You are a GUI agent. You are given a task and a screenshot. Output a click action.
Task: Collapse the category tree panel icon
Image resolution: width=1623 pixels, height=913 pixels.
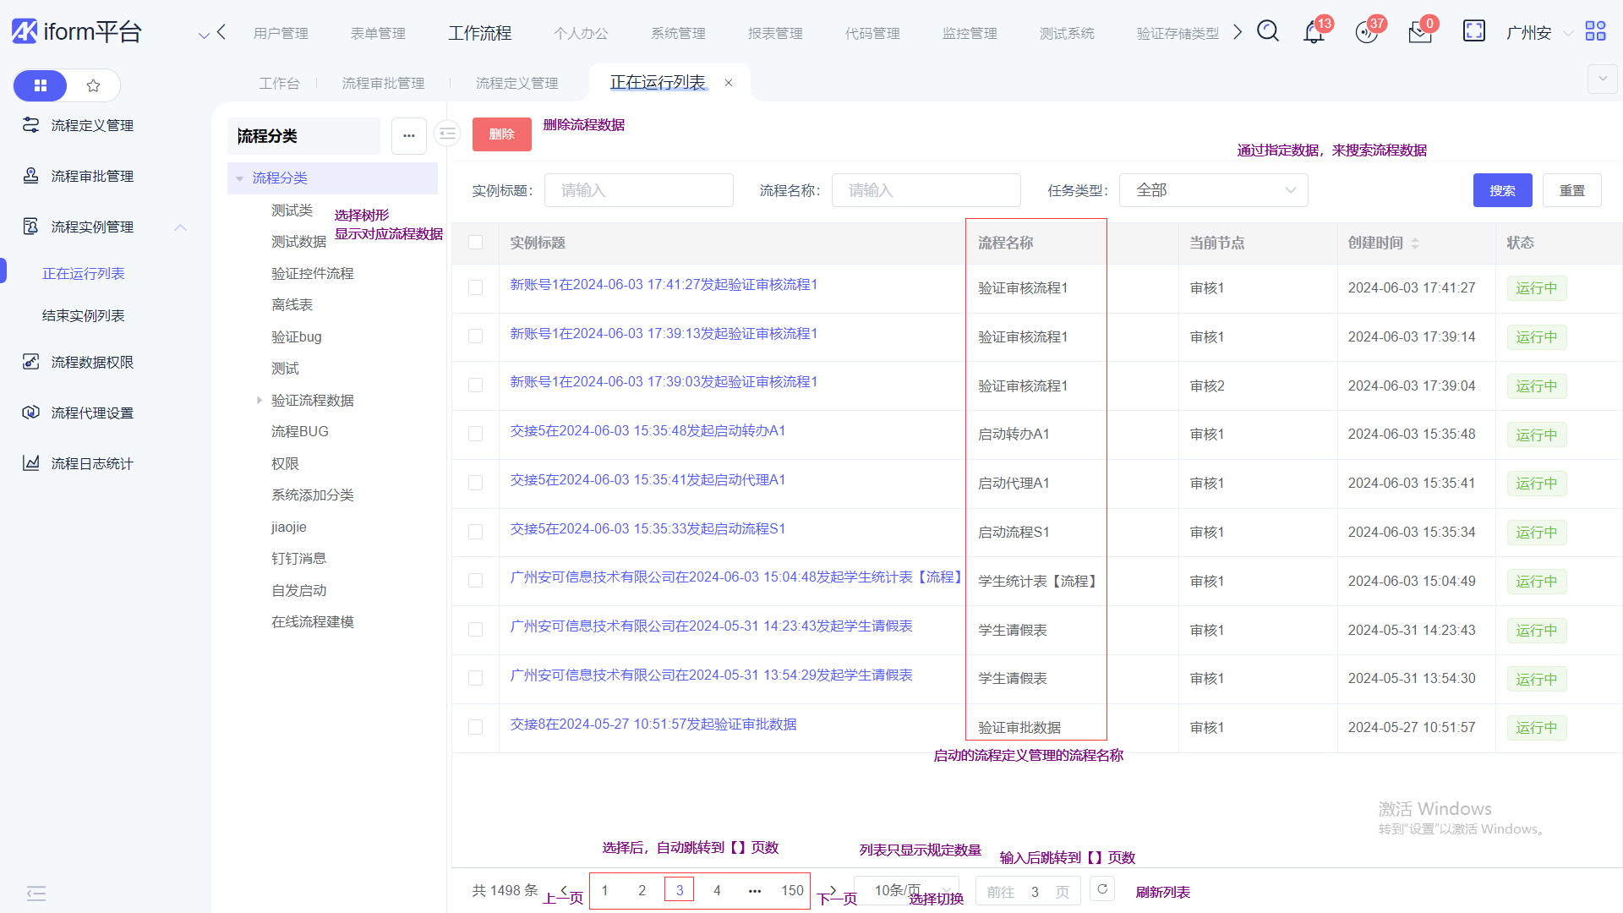446,134
